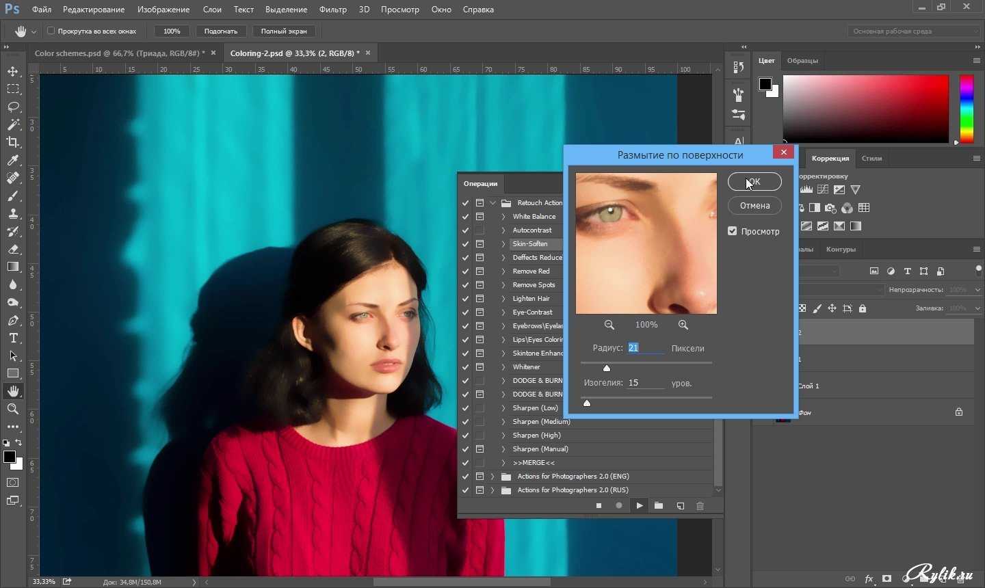Switch to the Образцы panel tab
Screen dimensions: 985x588
(x=802, y=60)
